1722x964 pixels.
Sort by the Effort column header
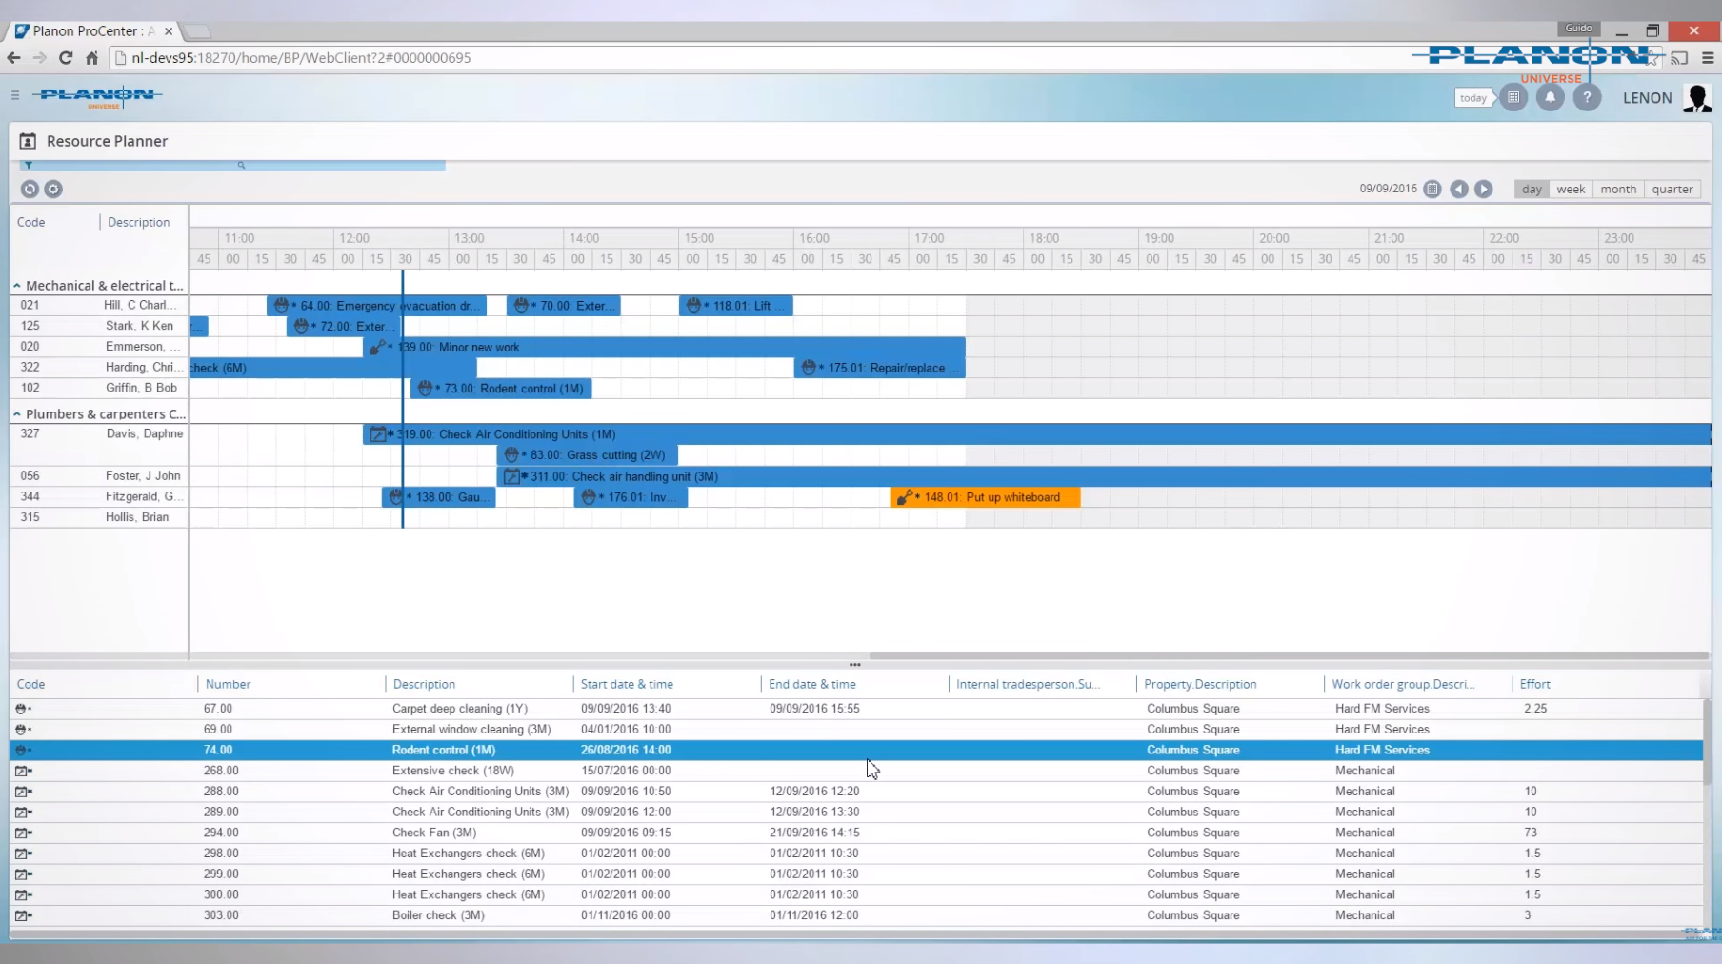coord(1534,685)
